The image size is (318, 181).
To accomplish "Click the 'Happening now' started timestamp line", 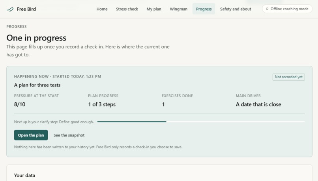I will click(58, 76).
